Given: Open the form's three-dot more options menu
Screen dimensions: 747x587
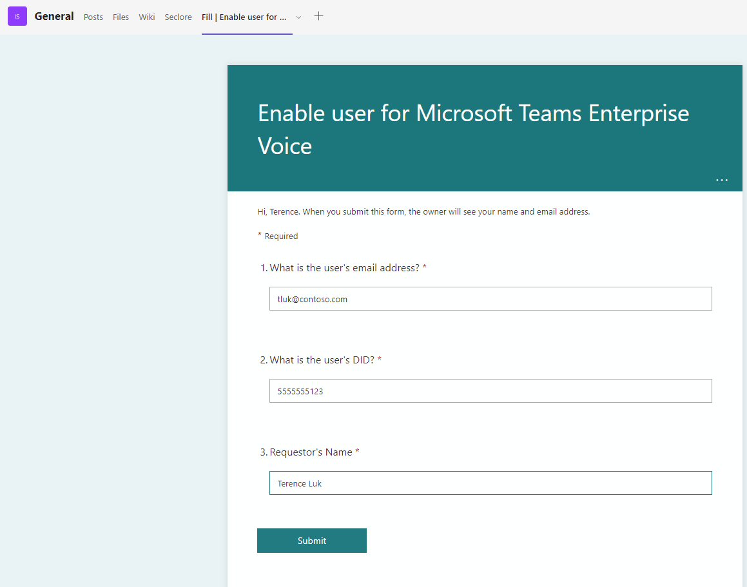Looking at the screenshot, I should click(x=722, y=180).
